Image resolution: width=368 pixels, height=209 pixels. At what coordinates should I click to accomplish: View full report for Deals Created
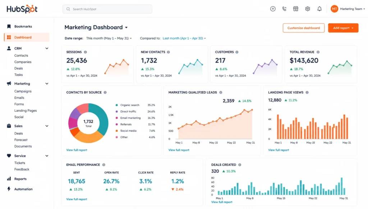221,202
